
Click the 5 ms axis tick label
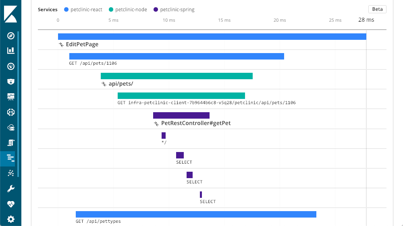[x=113, y=20]
